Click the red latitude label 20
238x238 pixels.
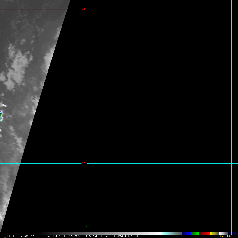pos(84,9)
